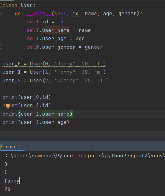Click the fold end marker beside self.user_gender
Viewport: 165px width, 196px height.
point(1,47)
